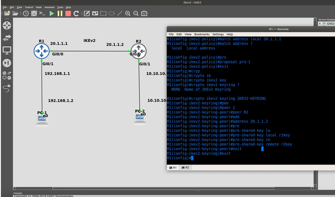Click the horizontal scrollbar under the canvas
The image size is (335, 197).
coord(163,188)
